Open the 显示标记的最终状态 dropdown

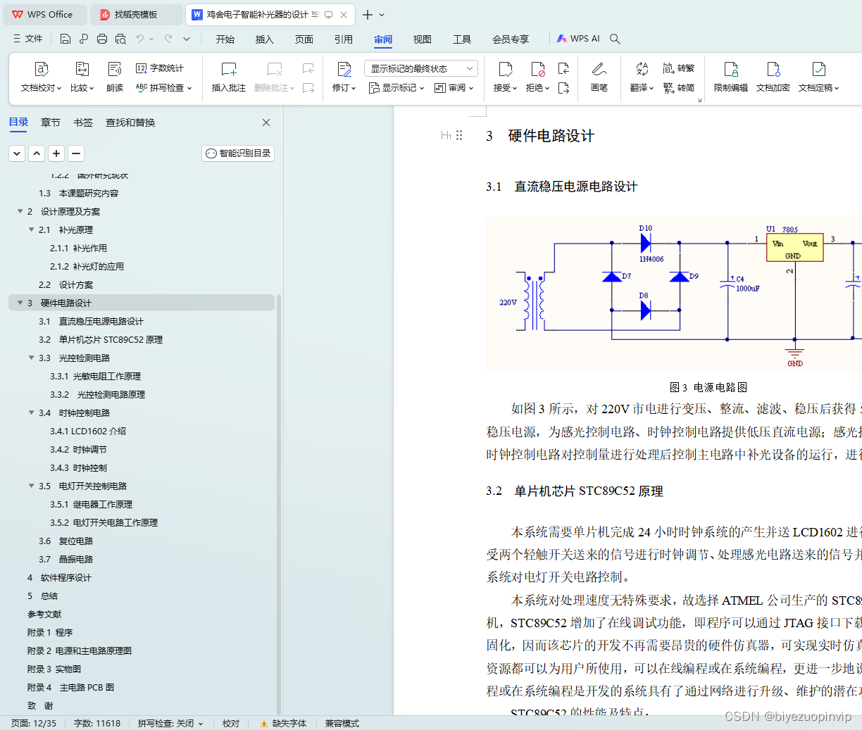[421, 68]
